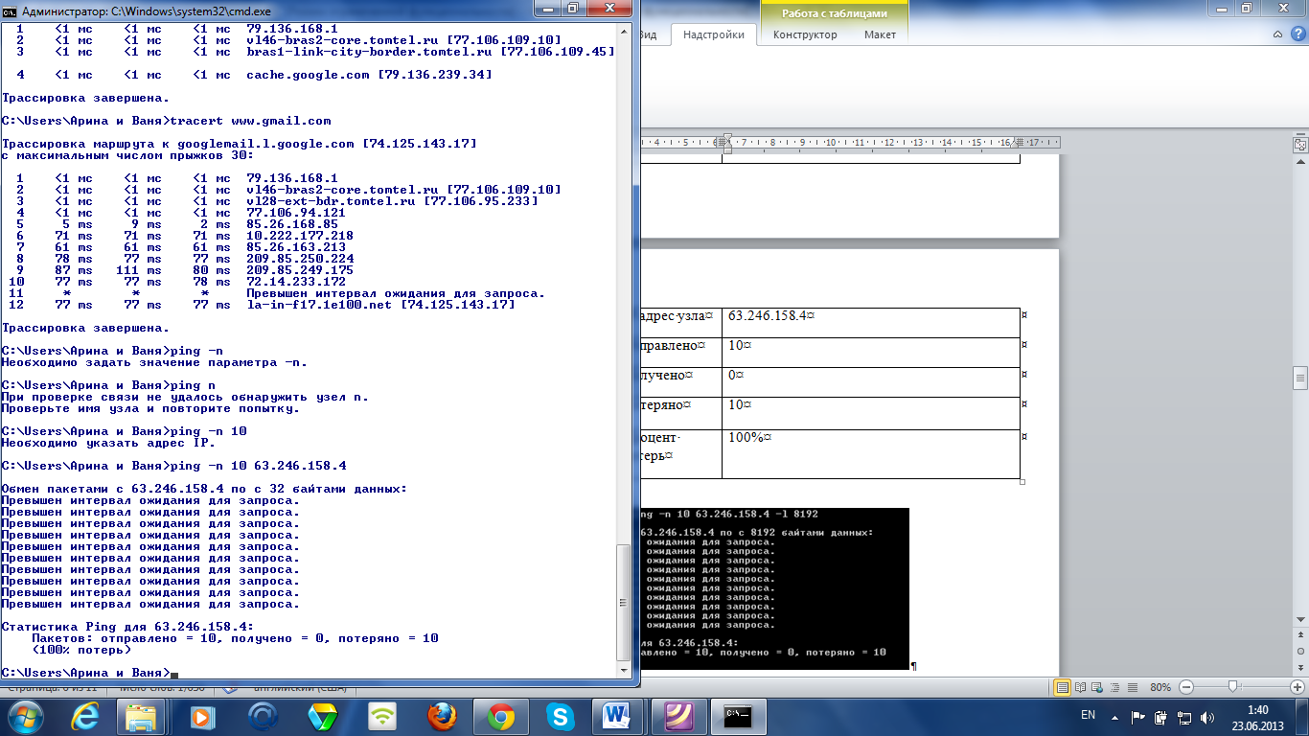Launch Google Chrome from the taskbar

(501, 716)
